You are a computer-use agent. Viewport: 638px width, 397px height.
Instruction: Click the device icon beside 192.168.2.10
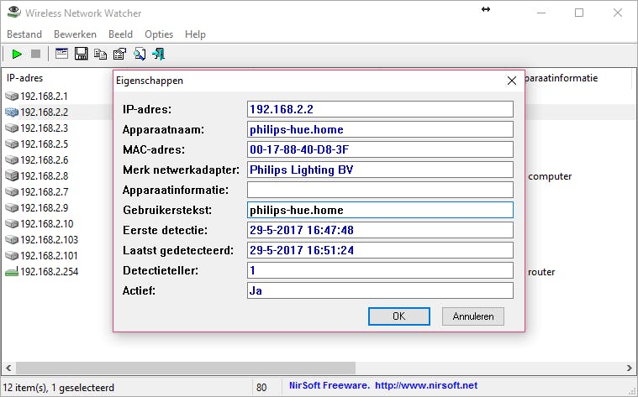(x=12, y=223)
